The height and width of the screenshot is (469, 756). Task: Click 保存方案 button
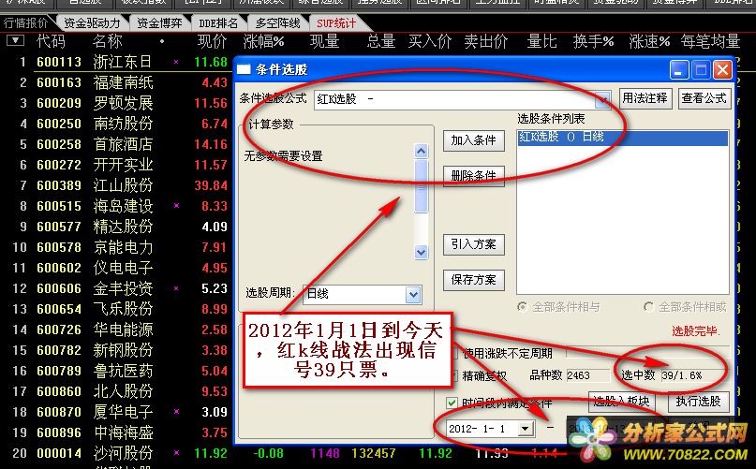[x=473, y=280]
